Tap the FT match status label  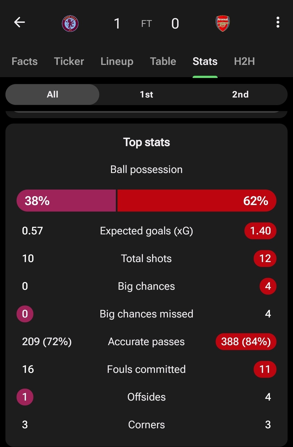pyautogui.click(x=146, y=24)
